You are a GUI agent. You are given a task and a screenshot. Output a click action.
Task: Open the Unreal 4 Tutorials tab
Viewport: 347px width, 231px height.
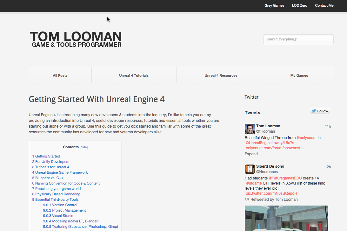(134, 75)
